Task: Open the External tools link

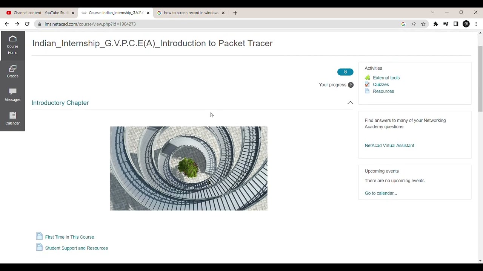Action: point(386,78)
